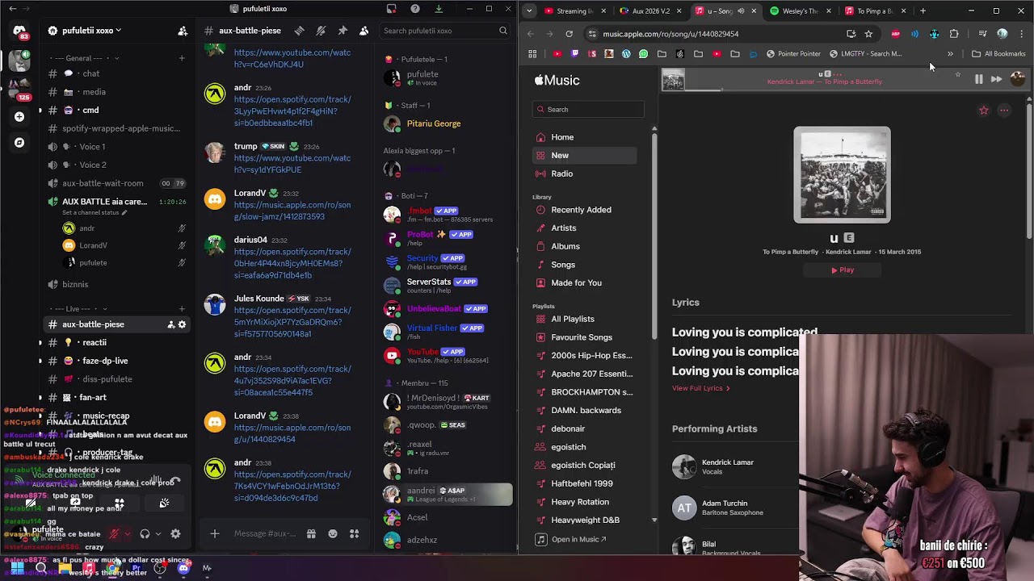Screen dimensions: 1034x581
Task: Open biznis voice channel
Action: click(x=116, y=284)
